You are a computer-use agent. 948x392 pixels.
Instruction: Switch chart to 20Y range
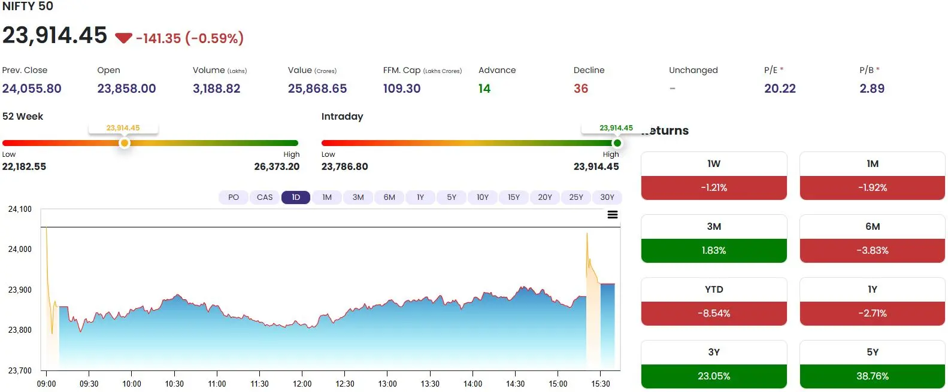[x=545, y=197]
